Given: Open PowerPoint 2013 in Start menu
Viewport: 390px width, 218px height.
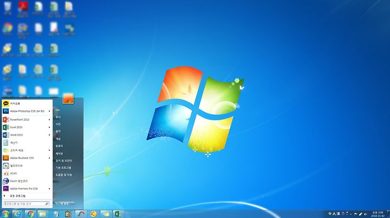Looking at the screenshot, I should tap(27, 120).
